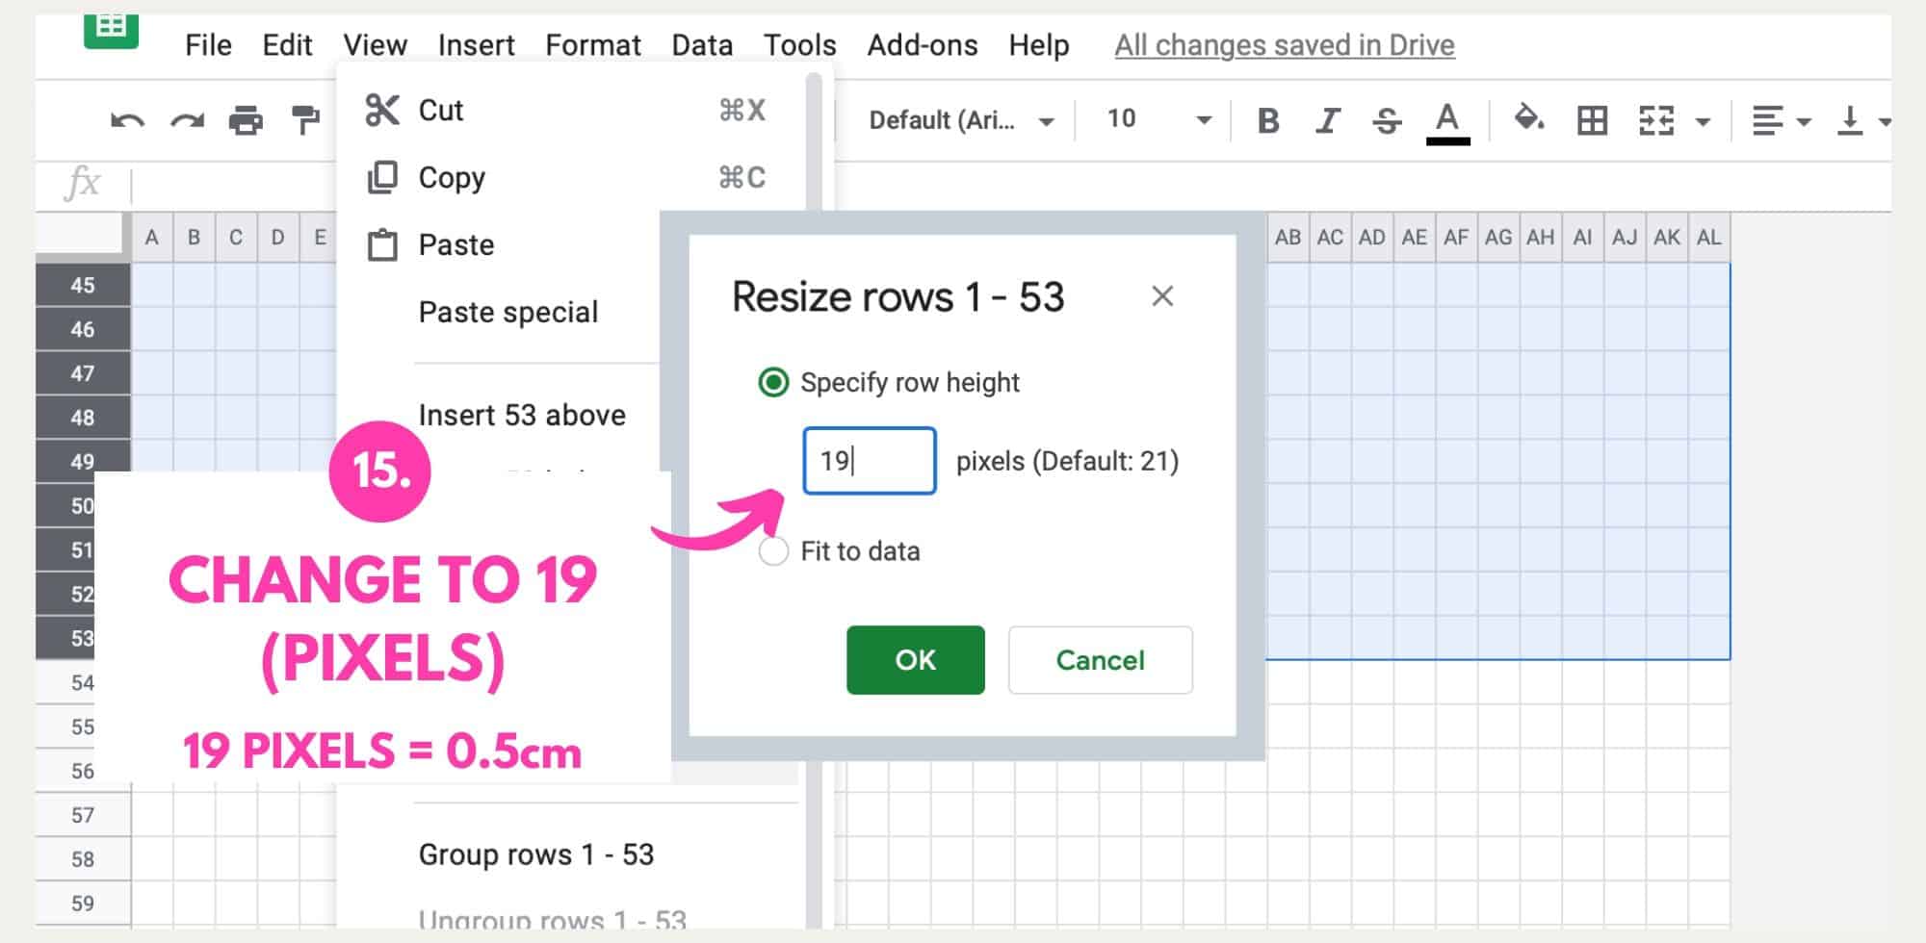The width and height of the screenshot is (1926, 943).
Task: Open the Tools menu
Action: [798, 44]
